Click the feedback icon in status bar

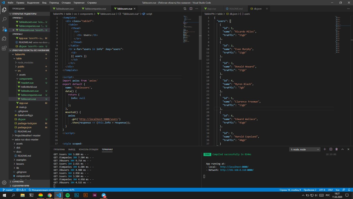344,190
